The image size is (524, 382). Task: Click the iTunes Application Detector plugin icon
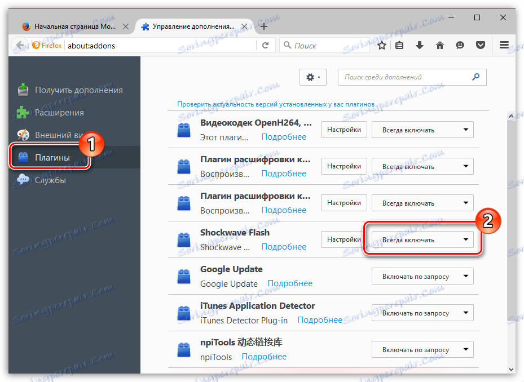click(184, 313)
